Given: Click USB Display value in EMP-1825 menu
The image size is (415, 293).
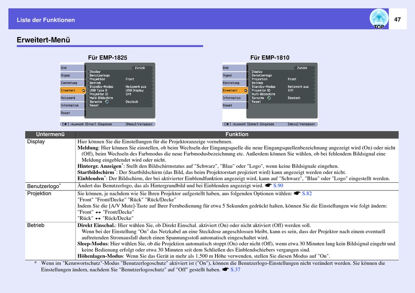Looking at the screenshot, I should click(x=135, y=90).
